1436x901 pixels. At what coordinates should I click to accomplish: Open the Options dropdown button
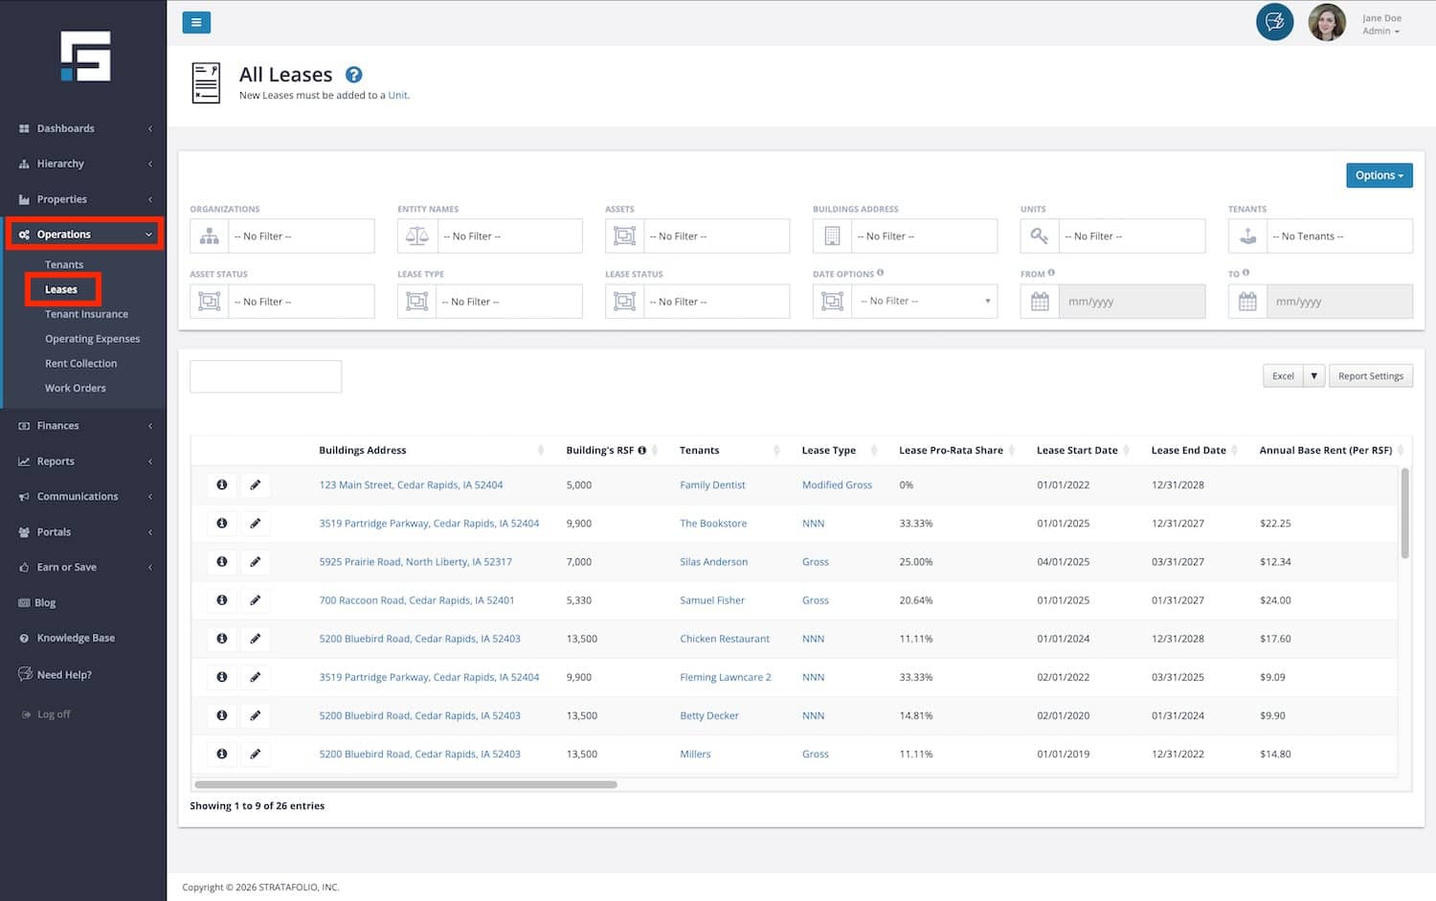[x=1379, y=175]
